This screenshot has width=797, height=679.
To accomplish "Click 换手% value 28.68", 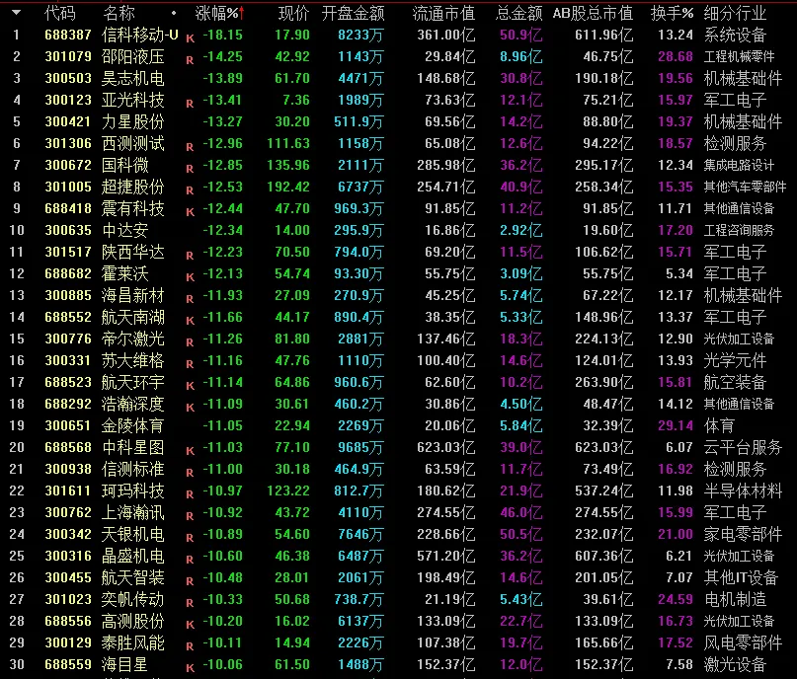I will point(676,56).
